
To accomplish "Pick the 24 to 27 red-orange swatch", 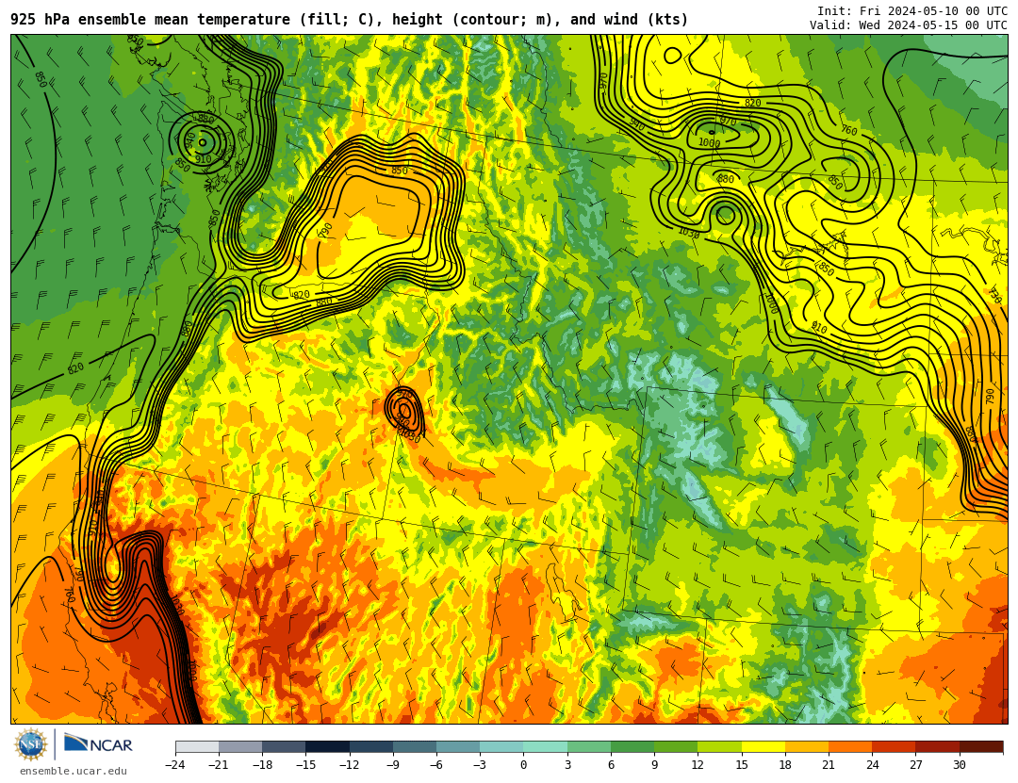I will pos(894,746).
